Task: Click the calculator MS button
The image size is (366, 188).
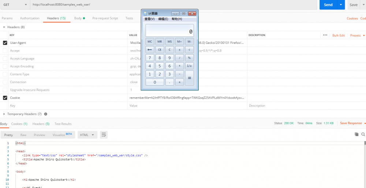Action: click(169, 42)
